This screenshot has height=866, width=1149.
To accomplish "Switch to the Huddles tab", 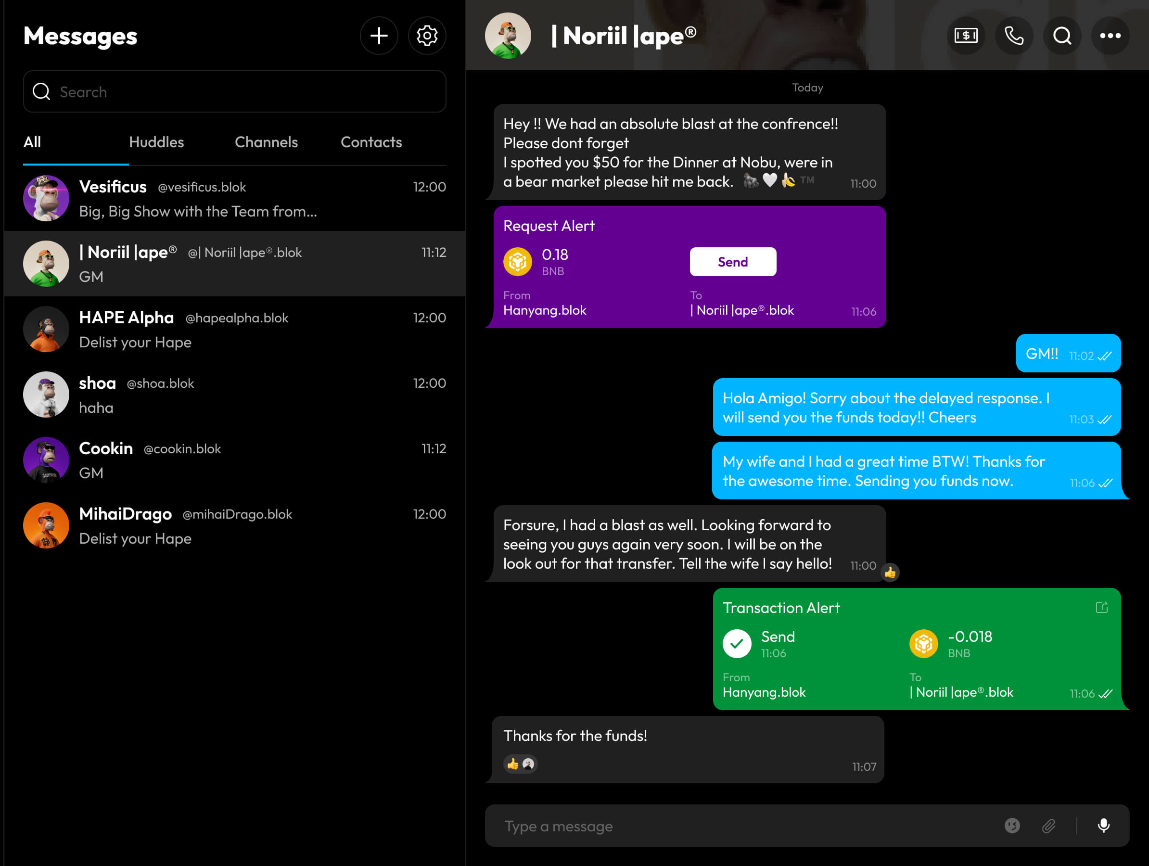I will pos(156,142).
